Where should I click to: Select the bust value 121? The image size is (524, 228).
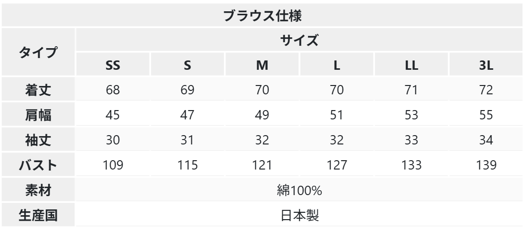tap(262, 165)
